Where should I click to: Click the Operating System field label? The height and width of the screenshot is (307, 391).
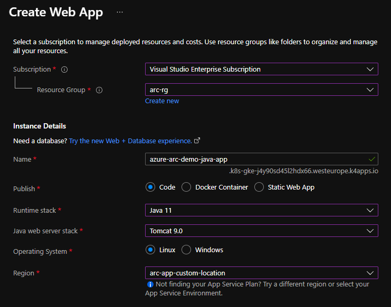[x=40, y=252]
